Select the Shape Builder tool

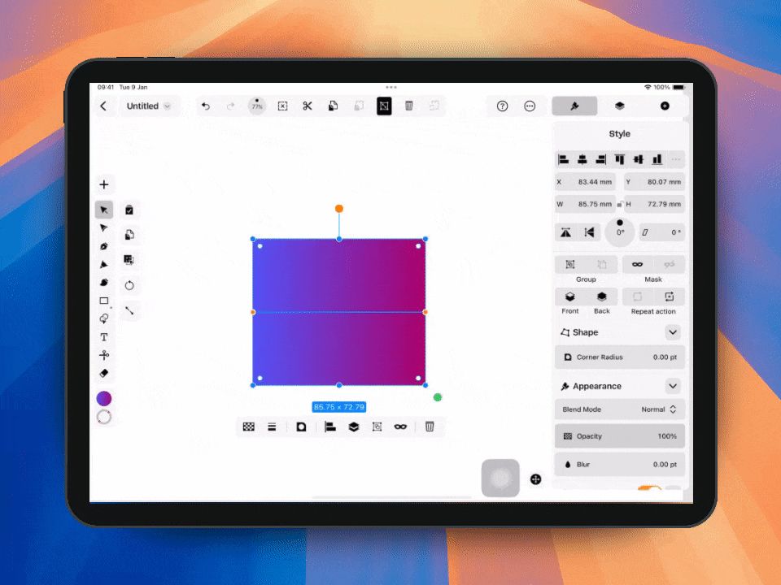click(x=103, y=318)
